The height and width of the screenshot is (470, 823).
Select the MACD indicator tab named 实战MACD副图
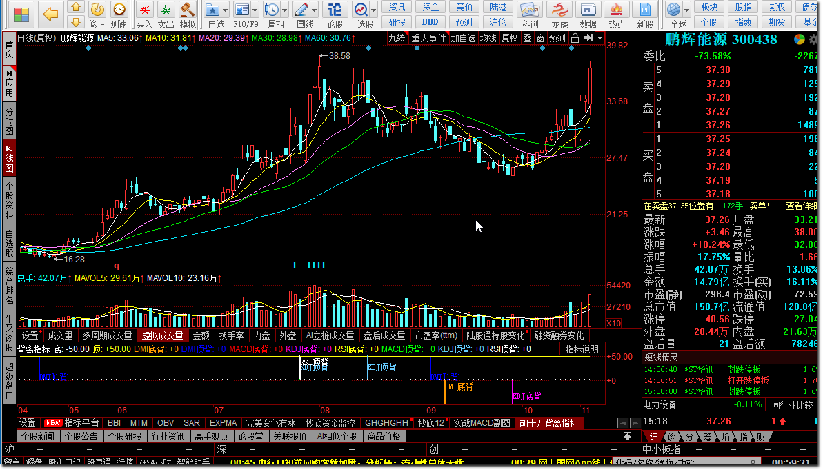pos(482,423)
